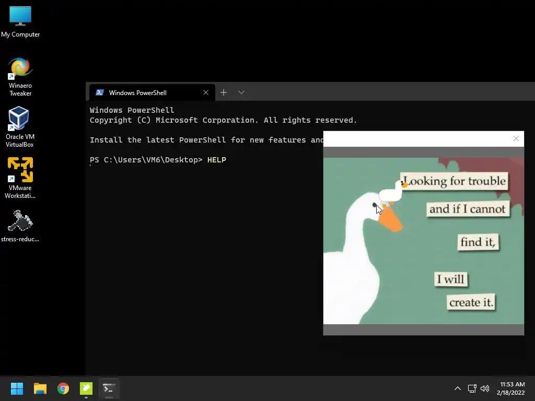Switch to the Windows PowerShell tab
The width and height of the screenshot is (535, 401).
[x=152, y=92]
